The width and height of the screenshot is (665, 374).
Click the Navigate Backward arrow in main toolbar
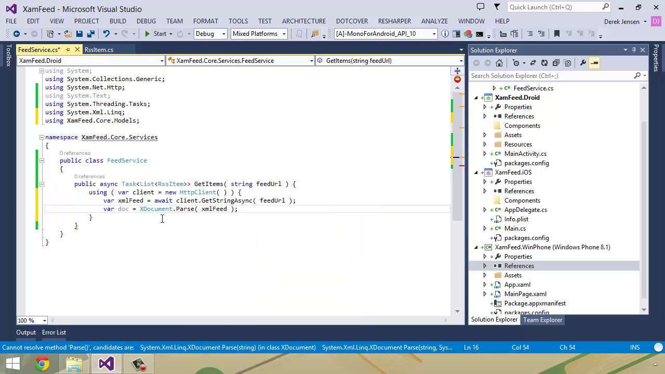(x=16, y=34)
